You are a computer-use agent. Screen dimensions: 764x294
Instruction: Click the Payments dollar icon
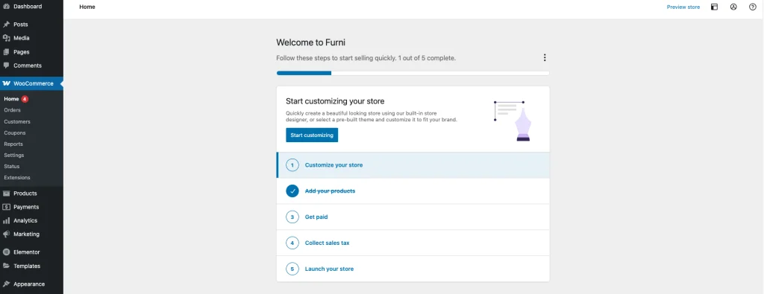[x=6, y=207]
